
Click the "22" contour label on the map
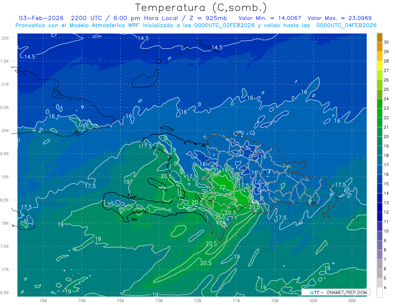point(222,187)
